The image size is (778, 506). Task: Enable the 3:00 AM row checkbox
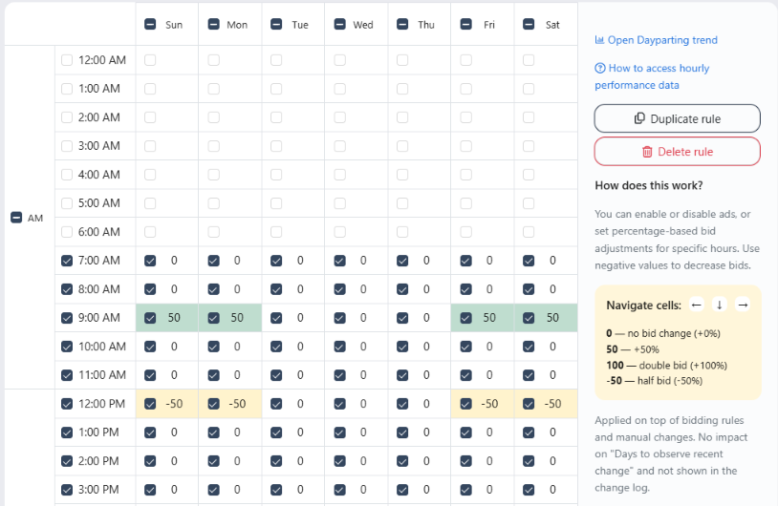[x=67, y=146]
